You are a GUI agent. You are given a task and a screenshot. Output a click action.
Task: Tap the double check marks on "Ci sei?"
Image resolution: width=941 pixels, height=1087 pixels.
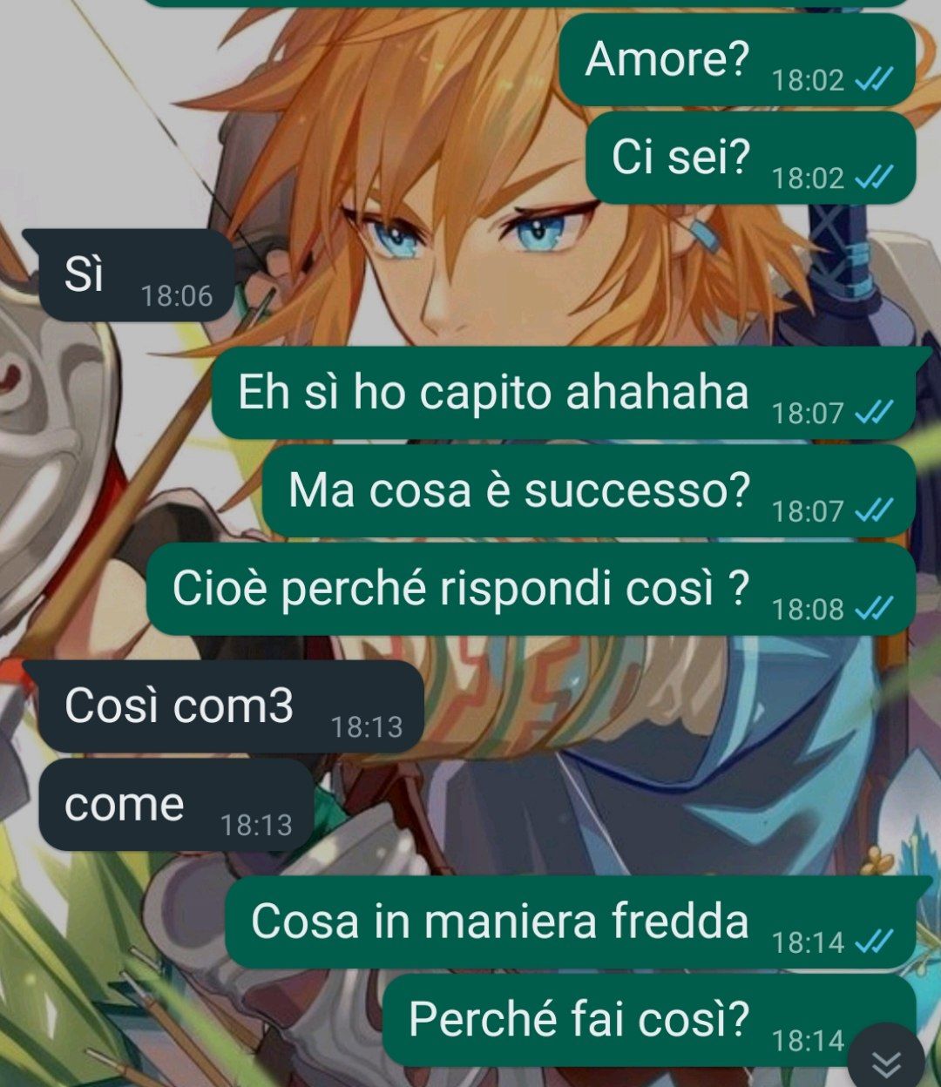coord(874,178)
